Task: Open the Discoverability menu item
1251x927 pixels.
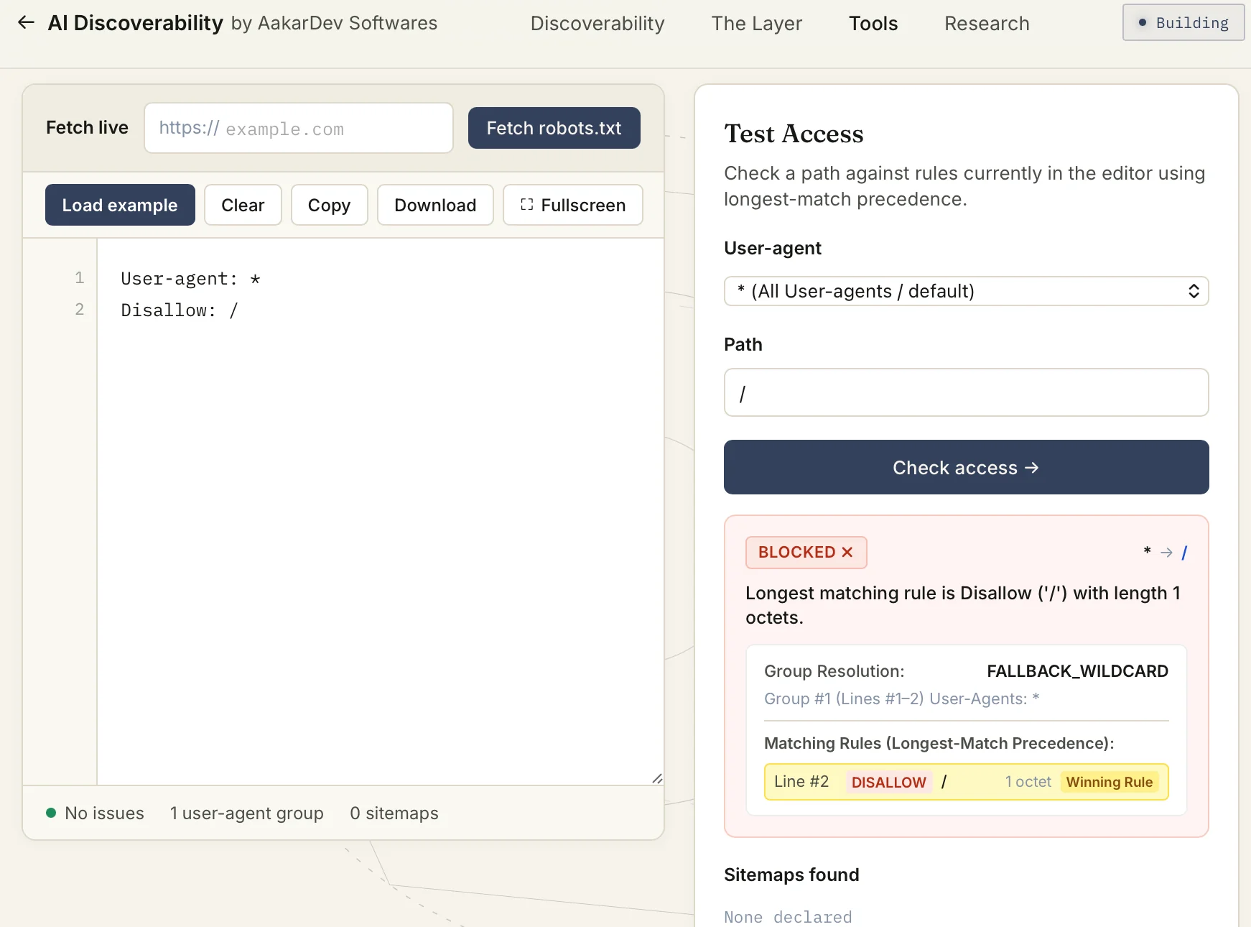Action: [x=597, y=24]
